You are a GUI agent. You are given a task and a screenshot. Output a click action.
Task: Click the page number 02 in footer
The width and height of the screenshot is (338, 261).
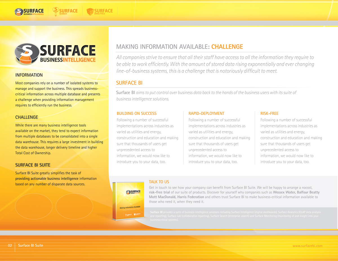[10, 245]
